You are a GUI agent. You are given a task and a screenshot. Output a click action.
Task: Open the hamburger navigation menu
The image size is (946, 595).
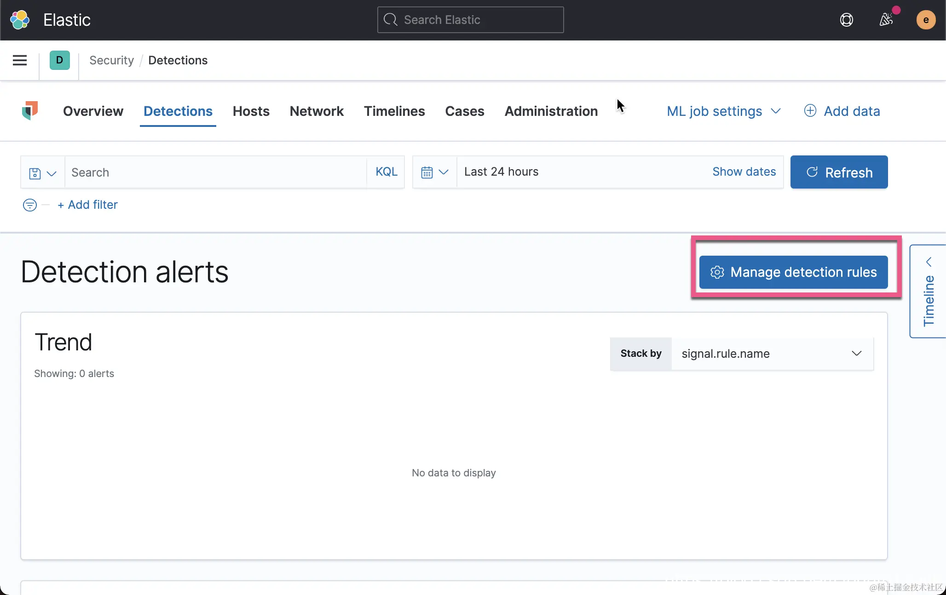(x=20, y=60)
